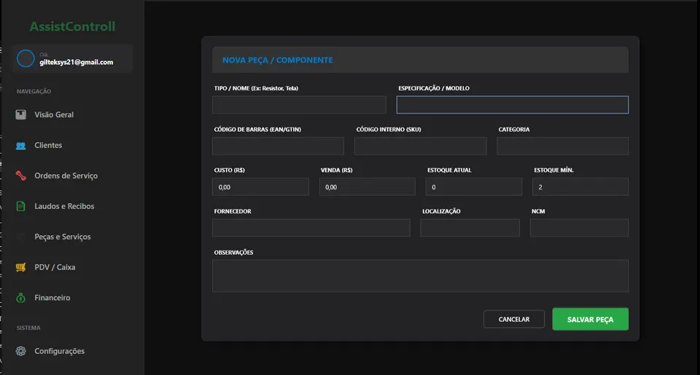Click the Visão Geral dashboard icon

click(20, 114)
